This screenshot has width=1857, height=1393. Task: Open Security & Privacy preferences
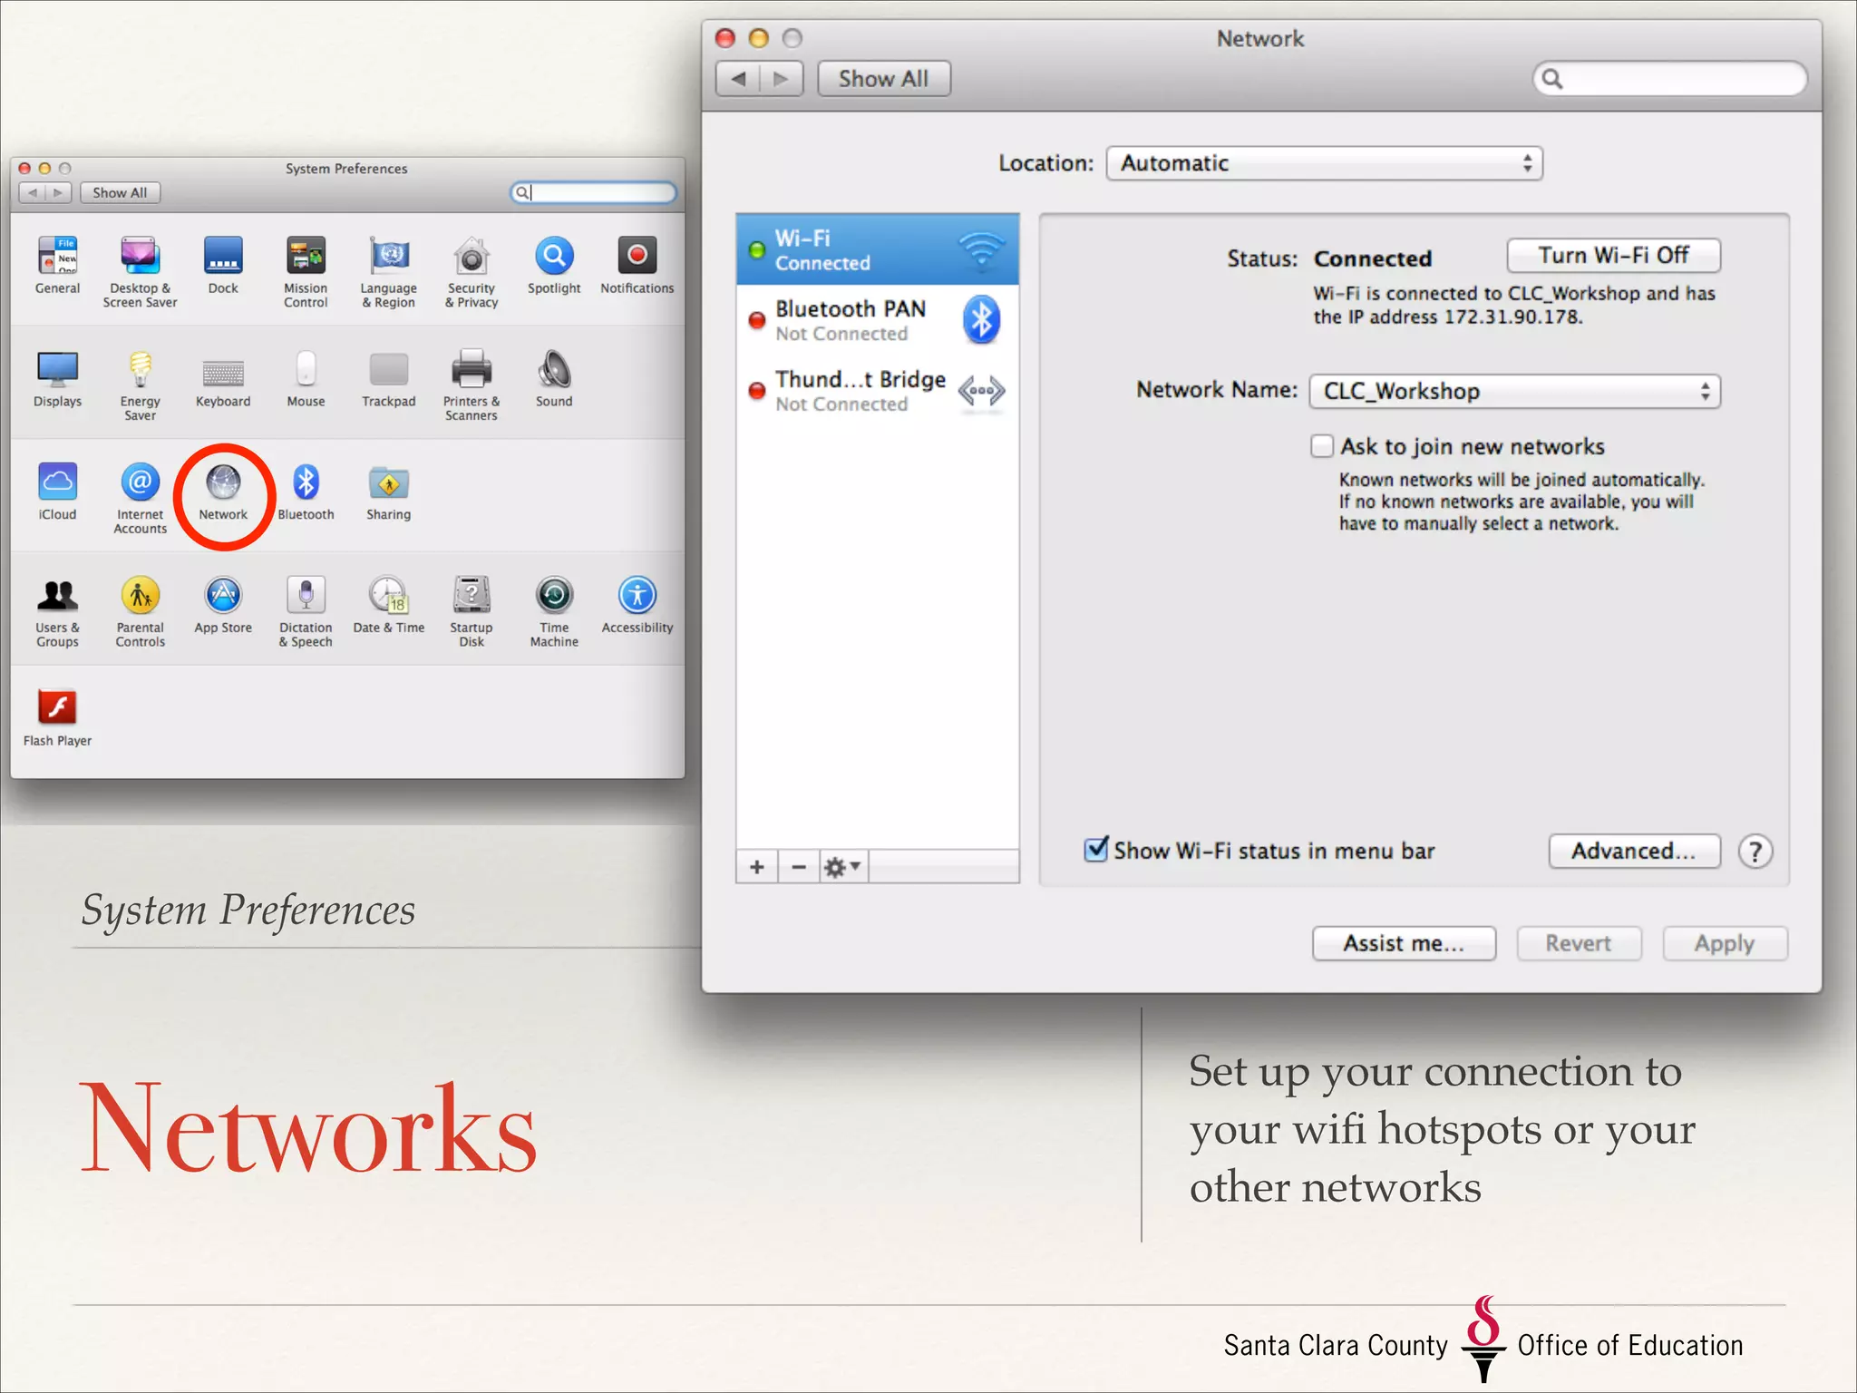pos(472,257)
